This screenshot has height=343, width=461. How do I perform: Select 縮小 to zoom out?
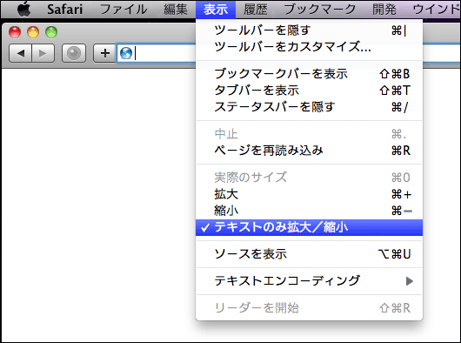310,211
